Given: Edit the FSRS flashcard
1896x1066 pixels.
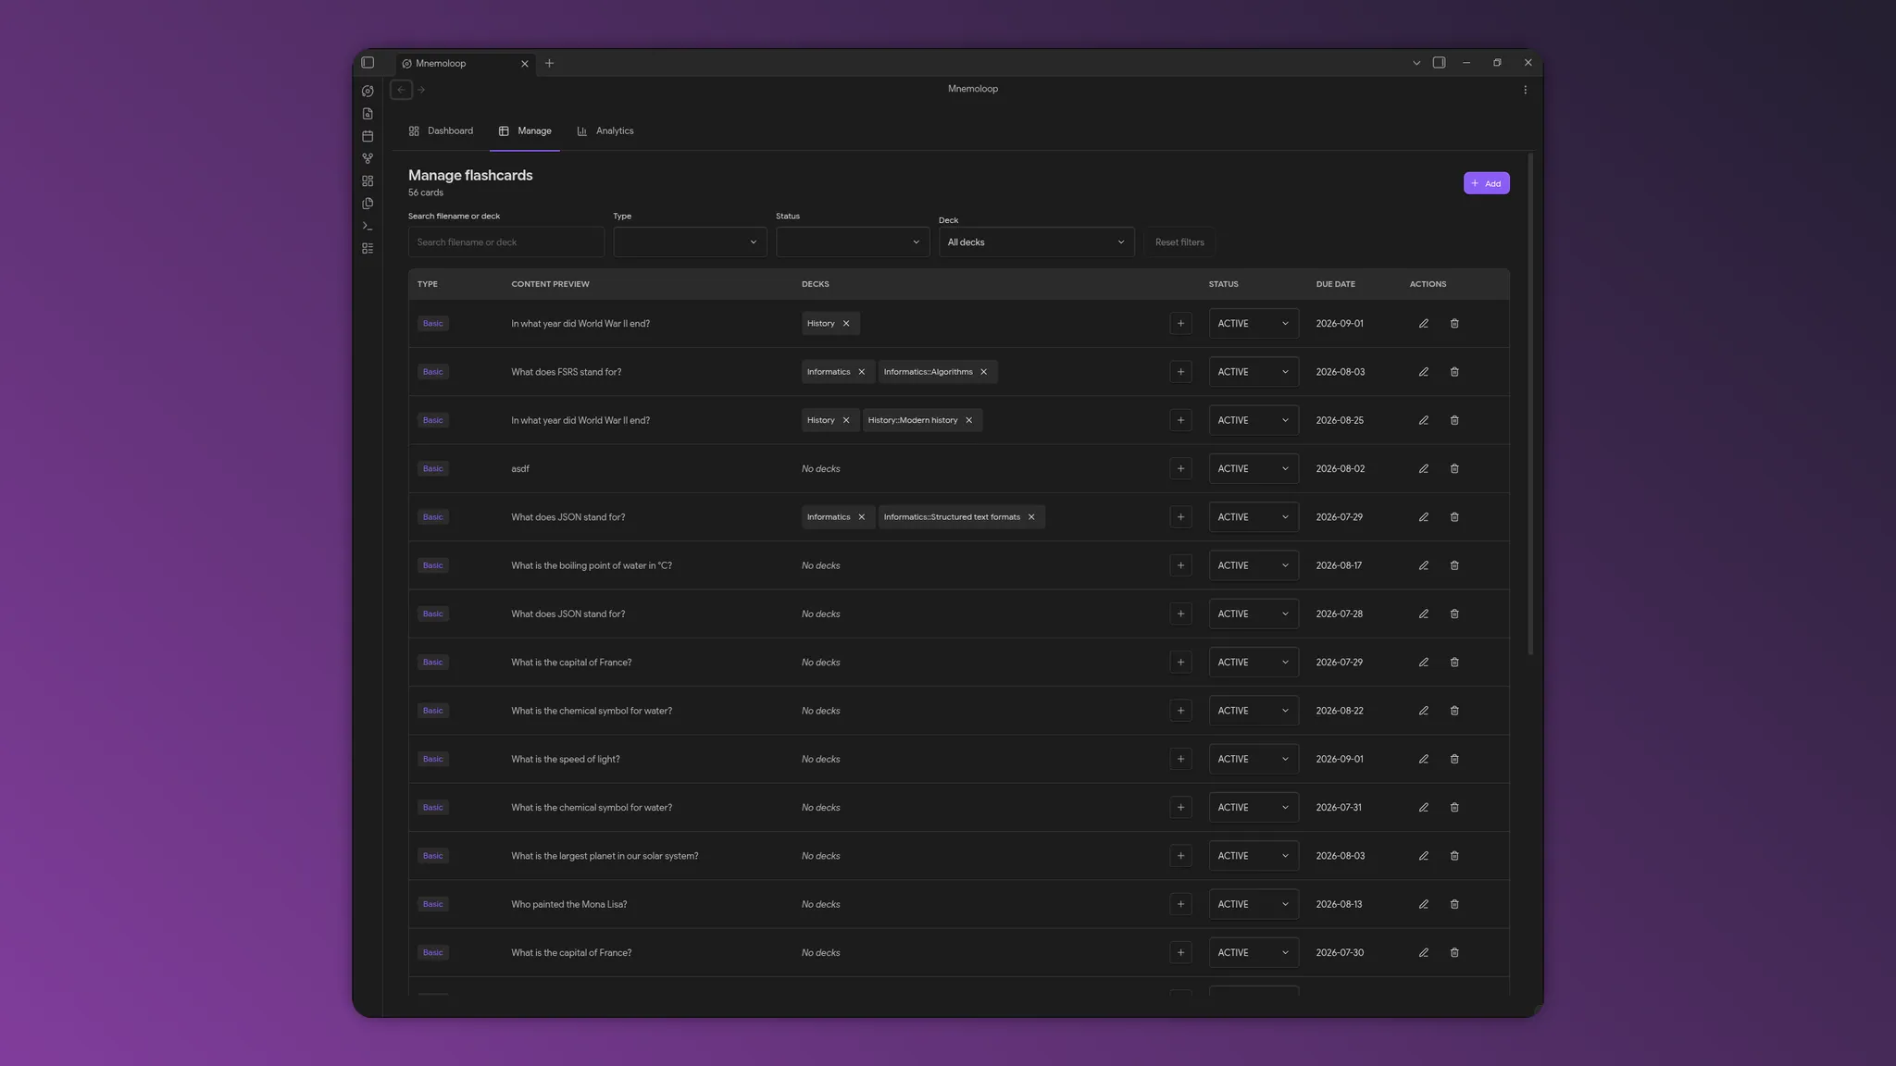Looking at the screenshot, I should [1424, 372].
